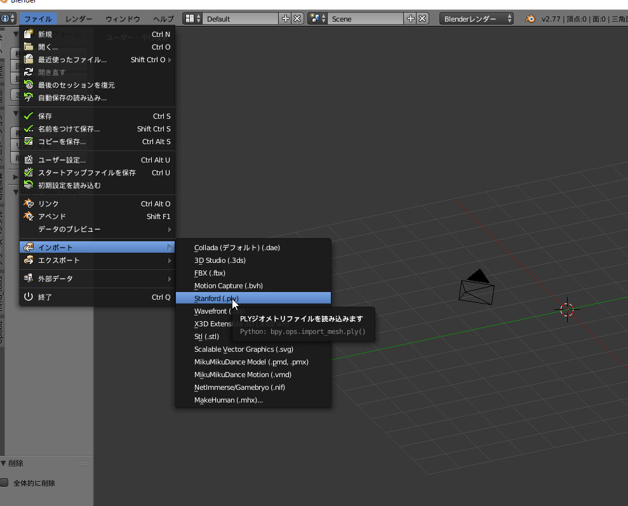Import FBX (.fbx)
The height and width of the screenshot is (506, 628).
pos(253,273)
